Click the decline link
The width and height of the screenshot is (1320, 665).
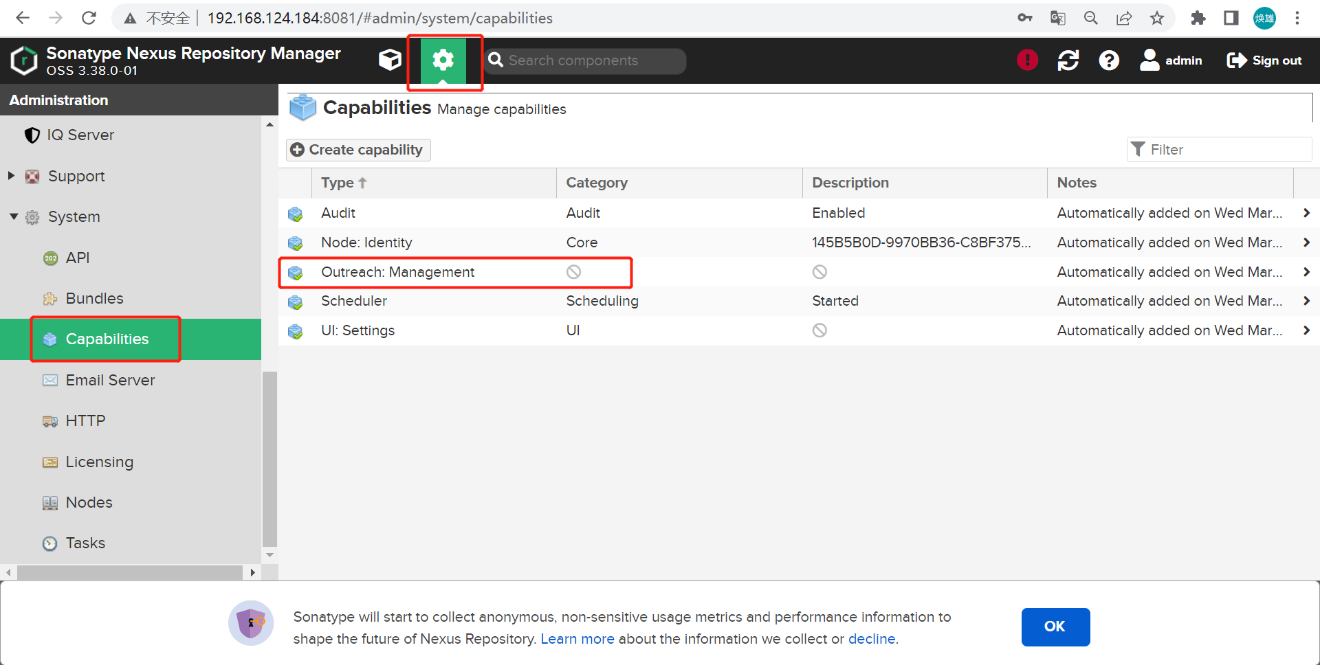point(872,639)
